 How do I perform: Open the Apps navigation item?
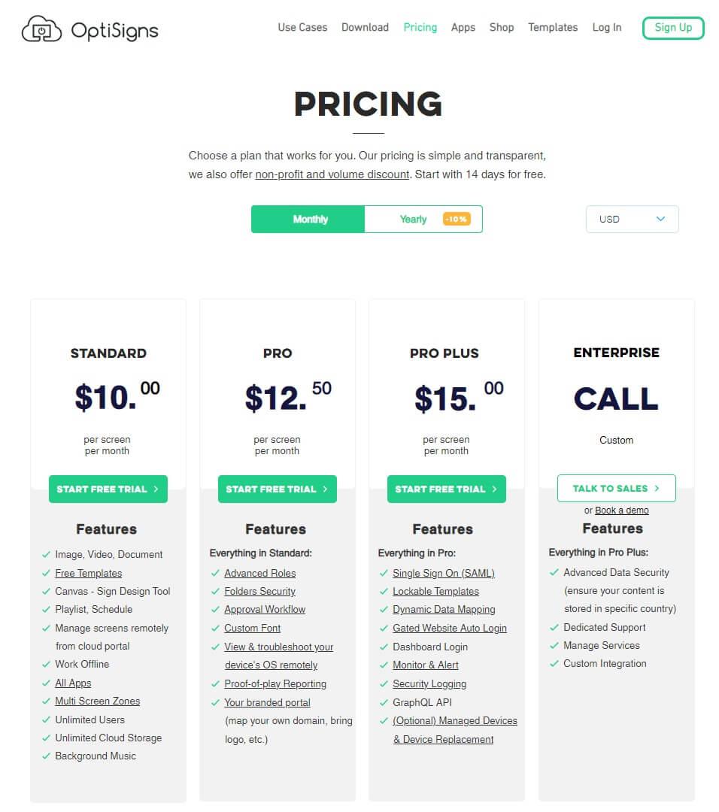[463, 27]
